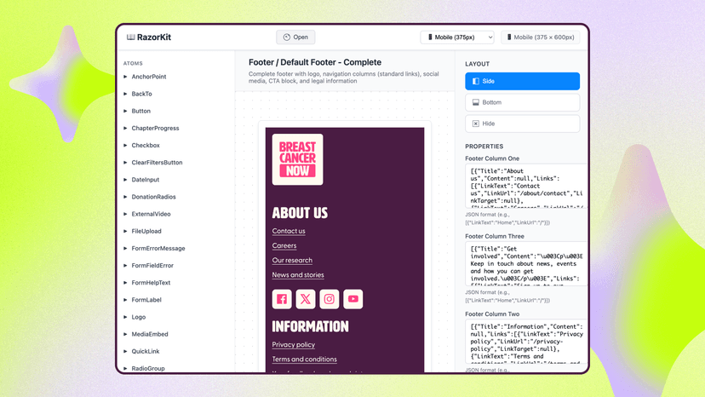The height and width of the screenshot is (397, 705).
Task: Click the Terms and conditions footer link
Action: (304, 360)
